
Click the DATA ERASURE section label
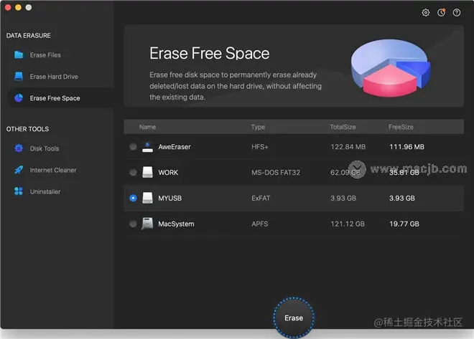(x=29, y=36)
